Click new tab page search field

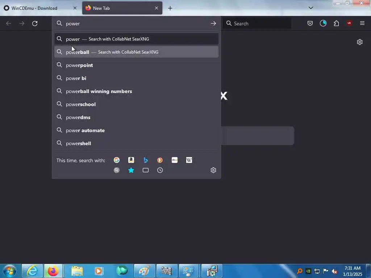pos(258,136)
